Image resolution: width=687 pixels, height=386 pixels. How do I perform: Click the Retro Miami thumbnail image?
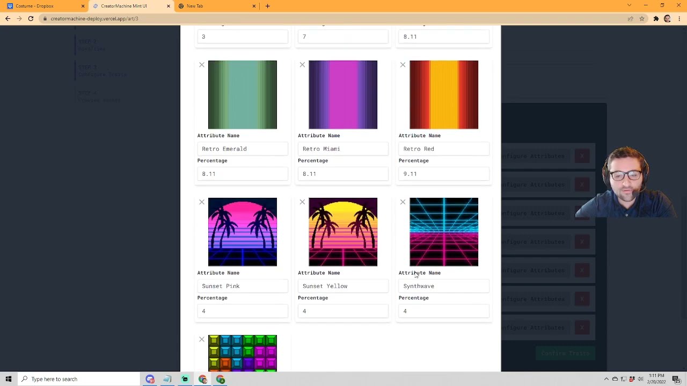click(343, 95)
